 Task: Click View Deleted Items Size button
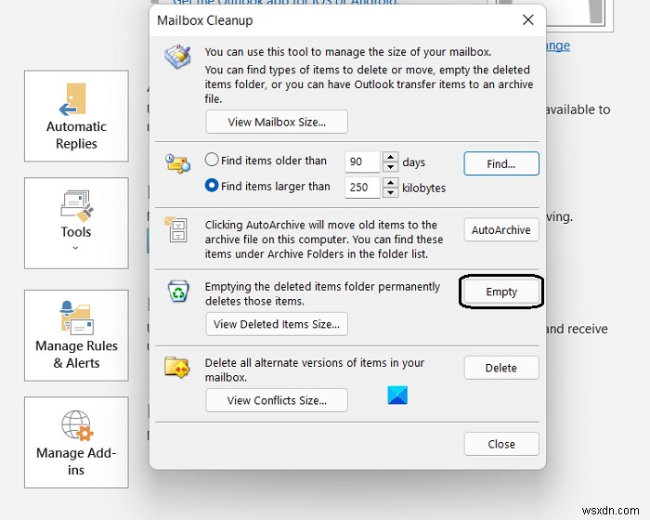point(277,324)
